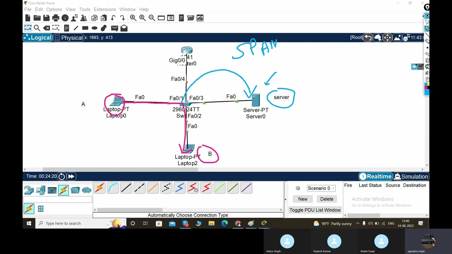
Task: Select the Delete tool
Action: coord(46,28)
